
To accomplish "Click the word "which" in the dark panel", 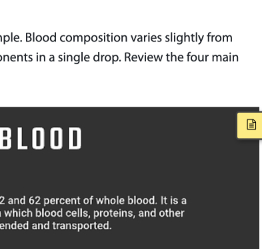I will [18, 213].
